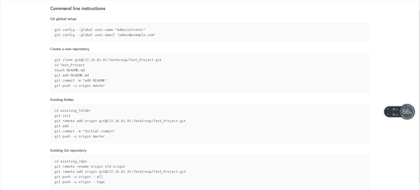Click the "Command line instructions" heading
420x190 pixels.
(x=78, y=8)
